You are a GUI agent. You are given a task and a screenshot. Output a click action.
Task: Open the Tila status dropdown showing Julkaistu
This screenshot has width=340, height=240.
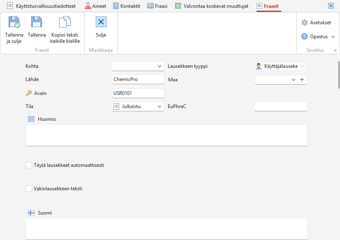point(138,106)
